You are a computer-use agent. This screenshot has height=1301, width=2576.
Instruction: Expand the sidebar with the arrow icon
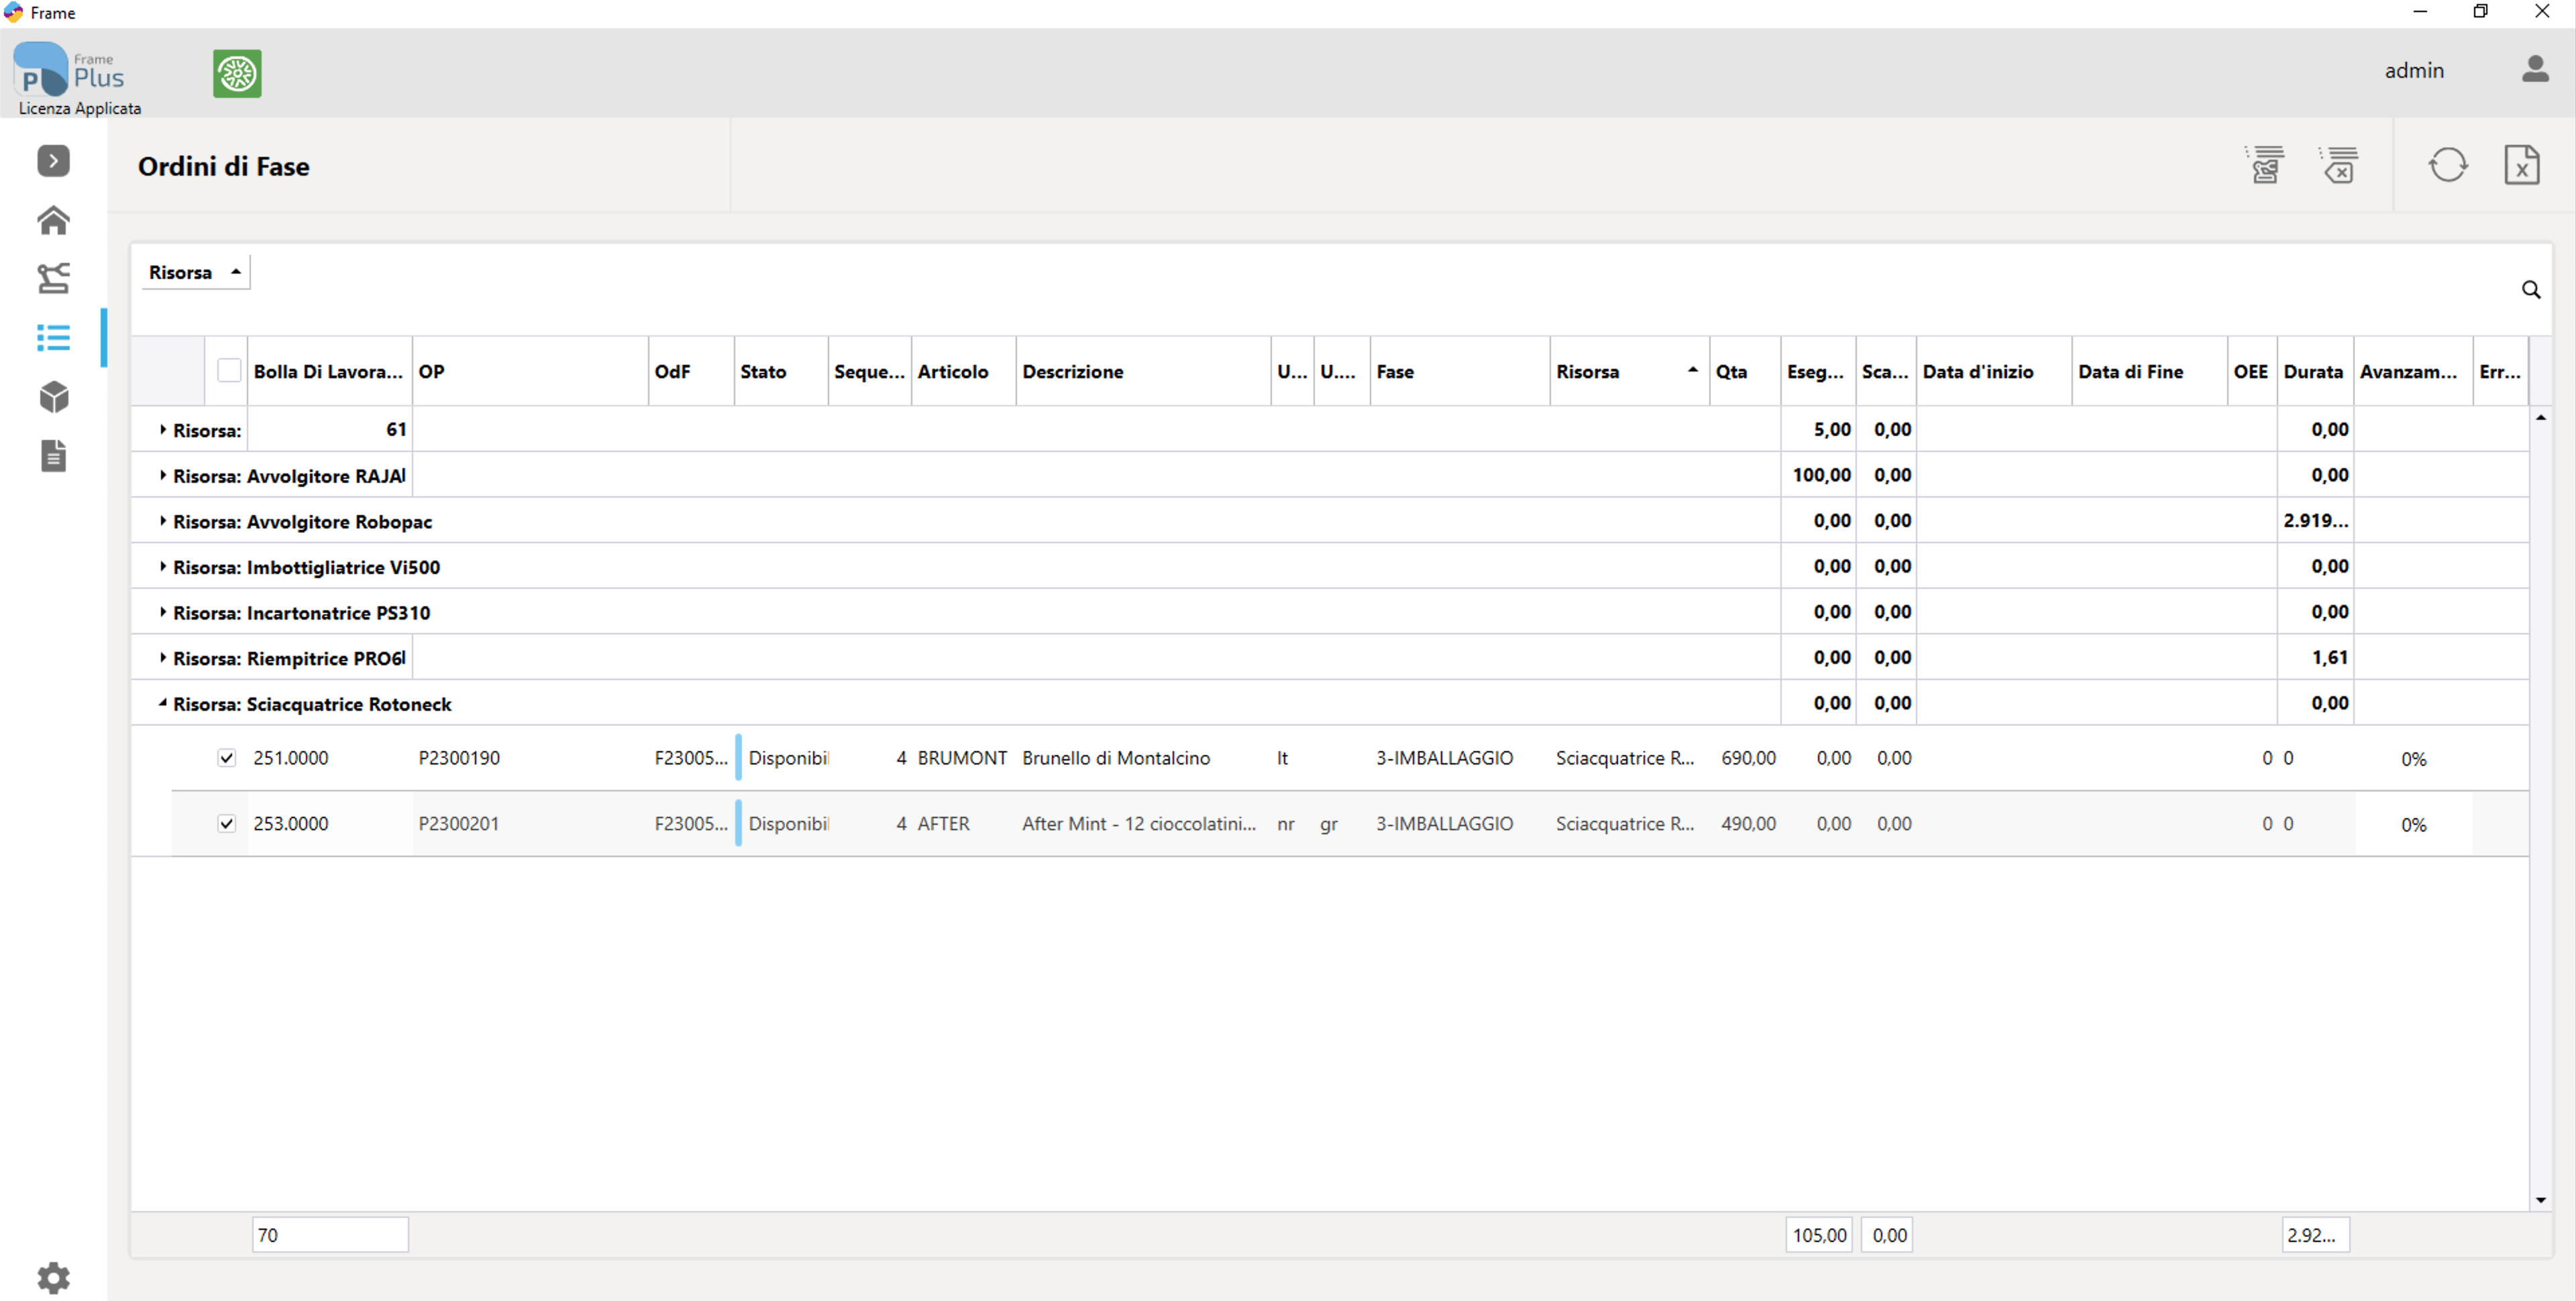point(53,160)
